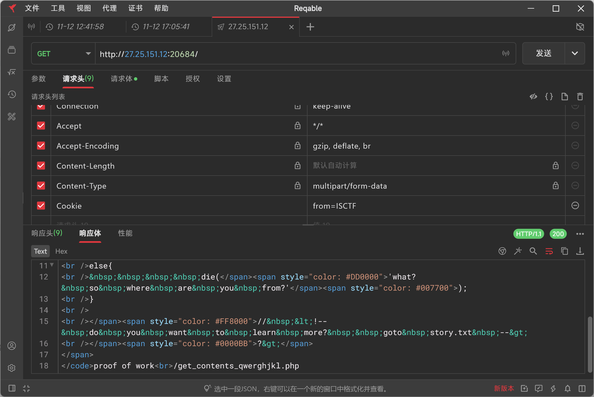Expand the send button dropdown arrow

tap(575, 53)
